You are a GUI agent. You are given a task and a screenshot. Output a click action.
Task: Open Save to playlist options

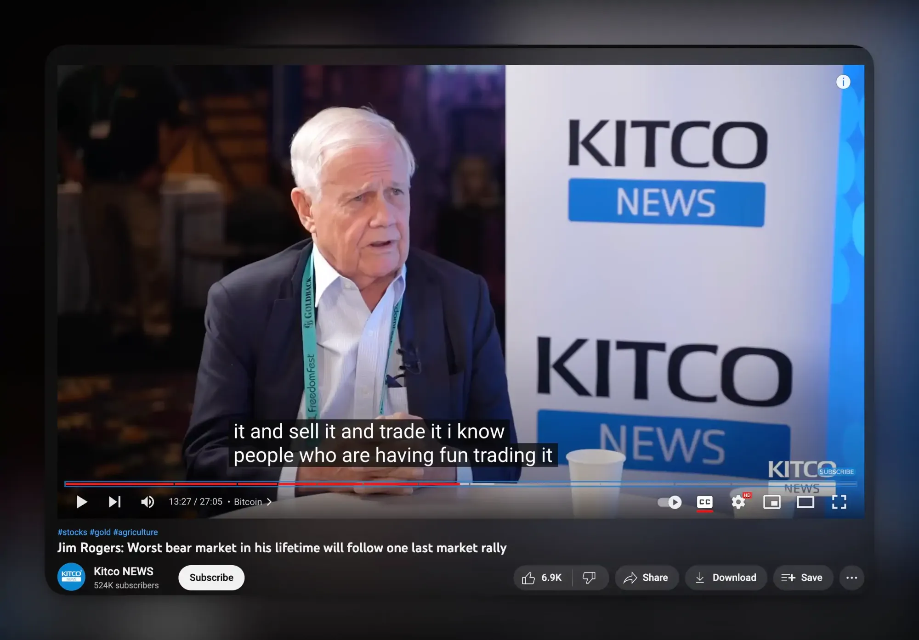803,578
